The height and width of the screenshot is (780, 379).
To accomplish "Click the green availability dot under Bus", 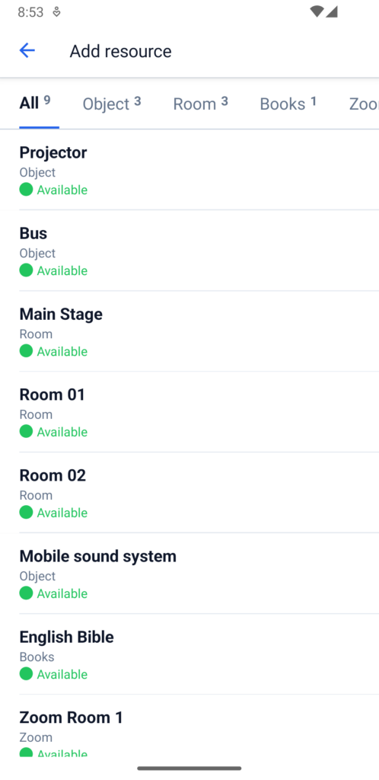I will (x=26, y=270).
